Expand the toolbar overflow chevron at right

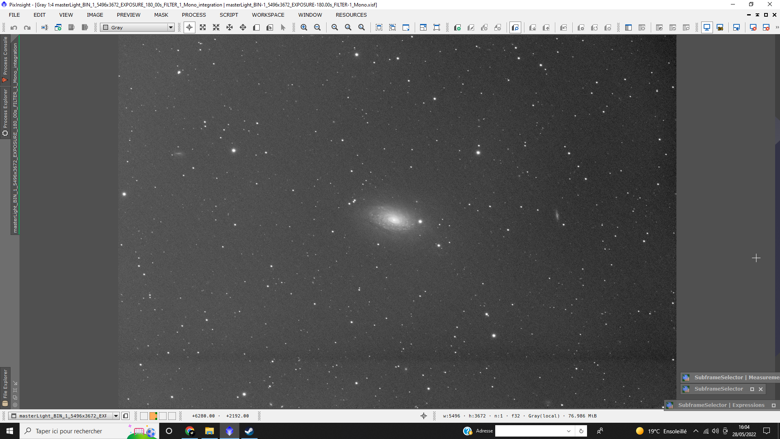(777, 28)
